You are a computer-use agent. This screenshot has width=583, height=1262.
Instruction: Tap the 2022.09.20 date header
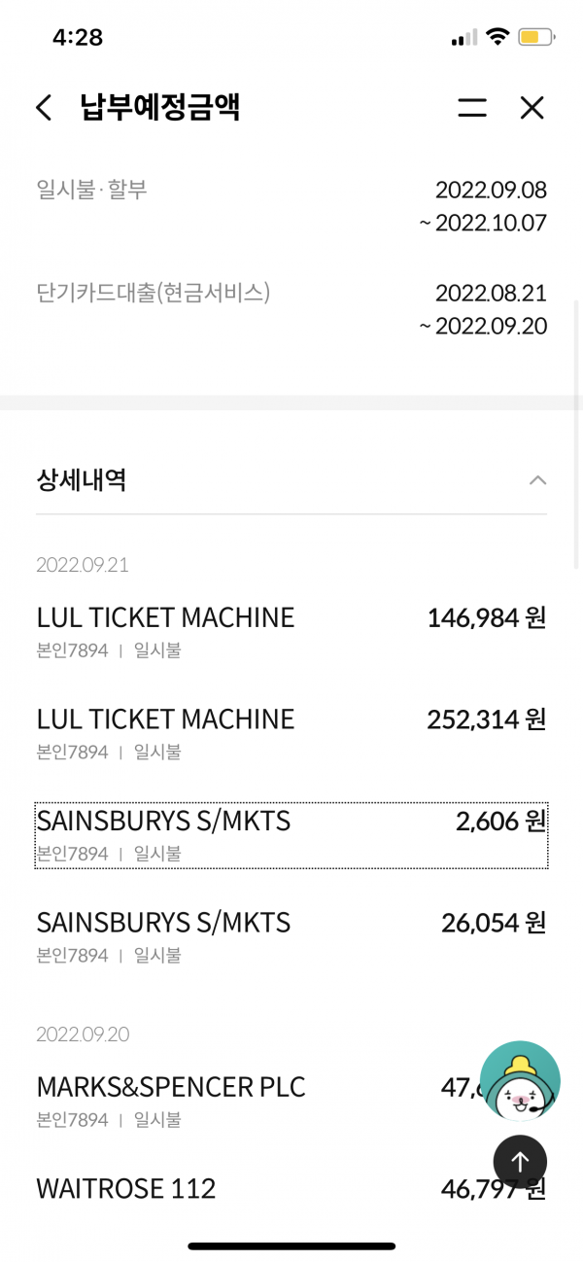pyautogui.click(x=83, y=1034)
